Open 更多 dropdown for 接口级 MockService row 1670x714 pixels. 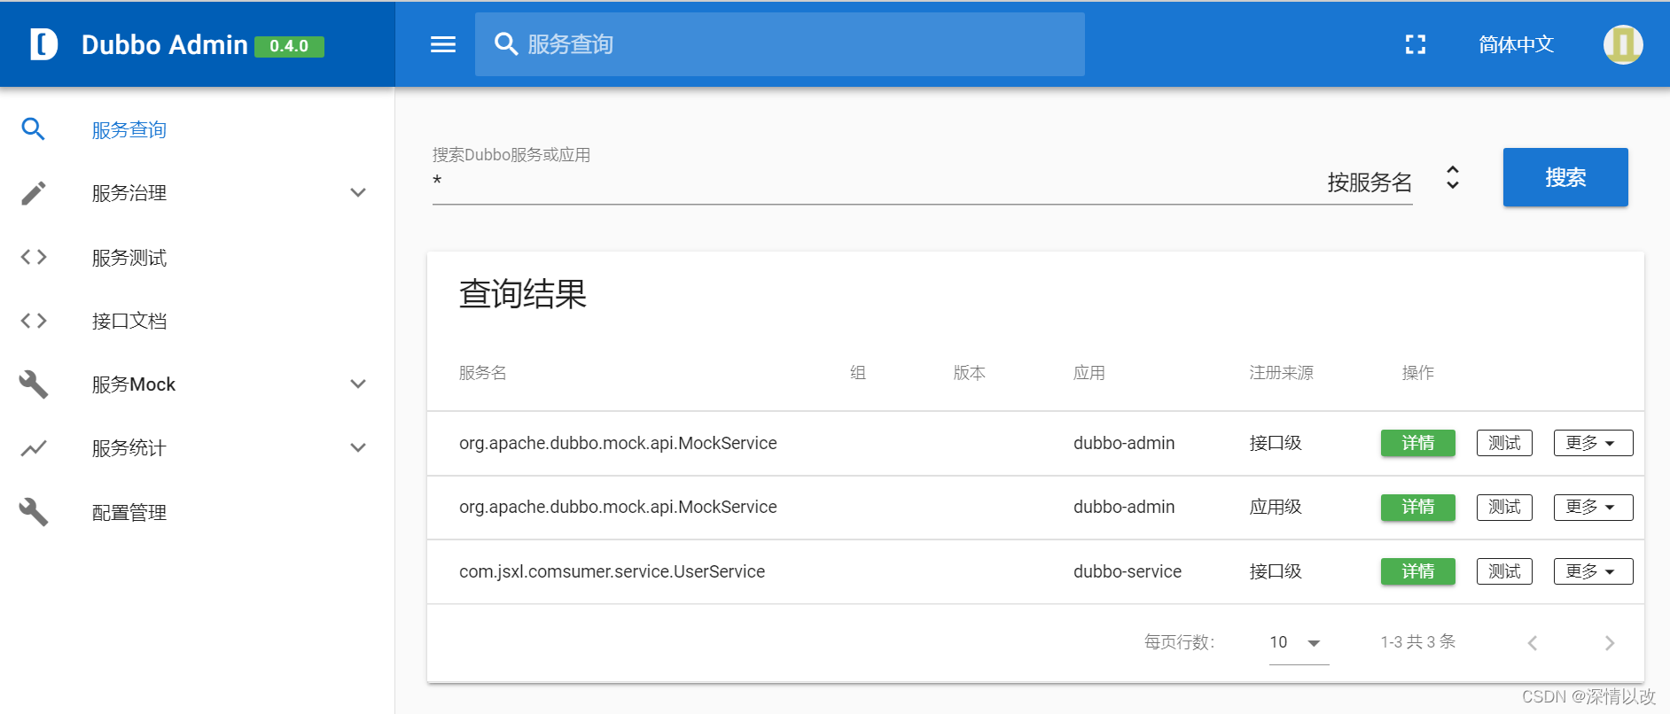coord(1593,443)
